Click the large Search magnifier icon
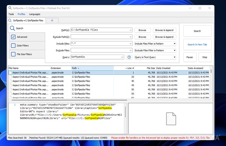 [12, 28]
